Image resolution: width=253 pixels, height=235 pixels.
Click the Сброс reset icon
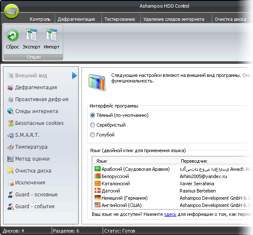[x=13, y=35]
